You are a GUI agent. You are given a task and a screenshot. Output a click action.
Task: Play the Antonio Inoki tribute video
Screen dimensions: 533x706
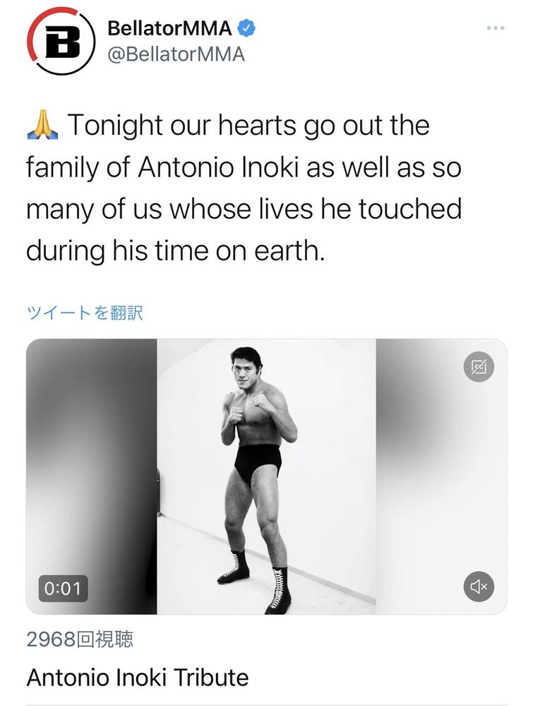[267, 477]
